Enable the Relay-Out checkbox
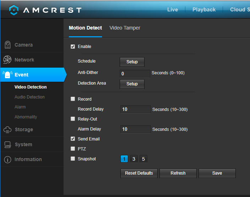 [x=73, y=119]
